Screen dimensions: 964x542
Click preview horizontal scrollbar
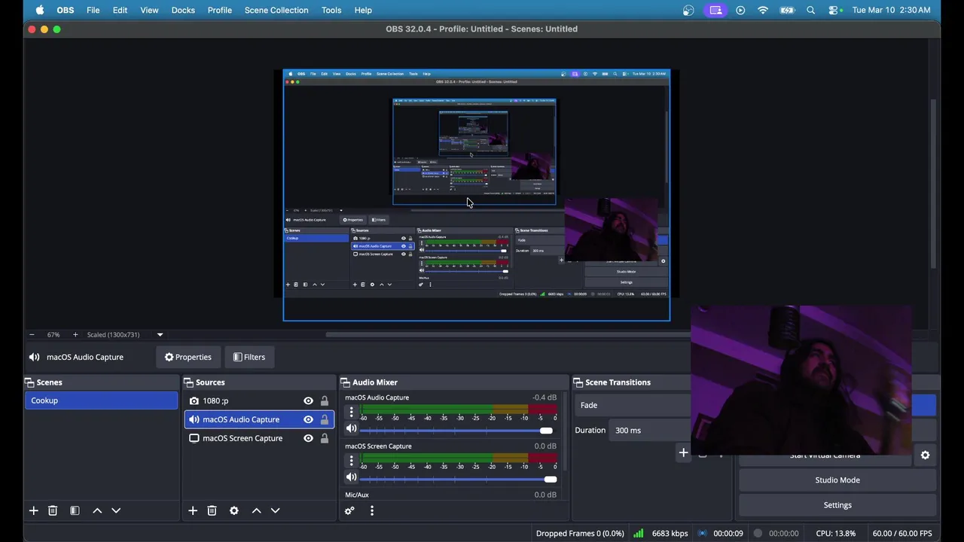click(x=508, y=334)
